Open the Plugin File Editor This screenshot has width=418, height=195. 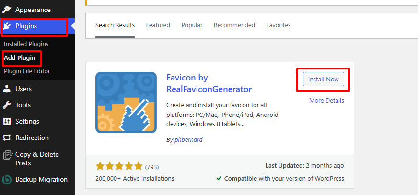(x=27, y=71)
